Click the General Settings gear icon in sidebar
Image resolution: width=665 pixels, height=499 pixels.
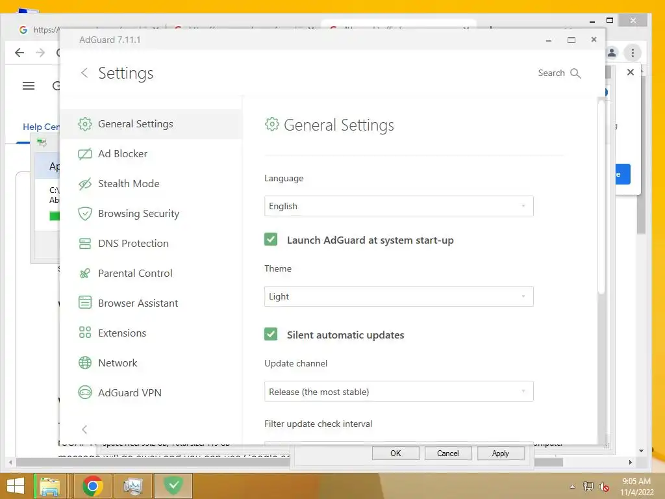point(85,124)
